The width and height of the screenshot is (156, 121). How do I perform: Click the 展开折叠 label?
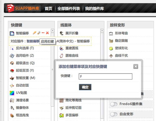click(x=72, y=33)
